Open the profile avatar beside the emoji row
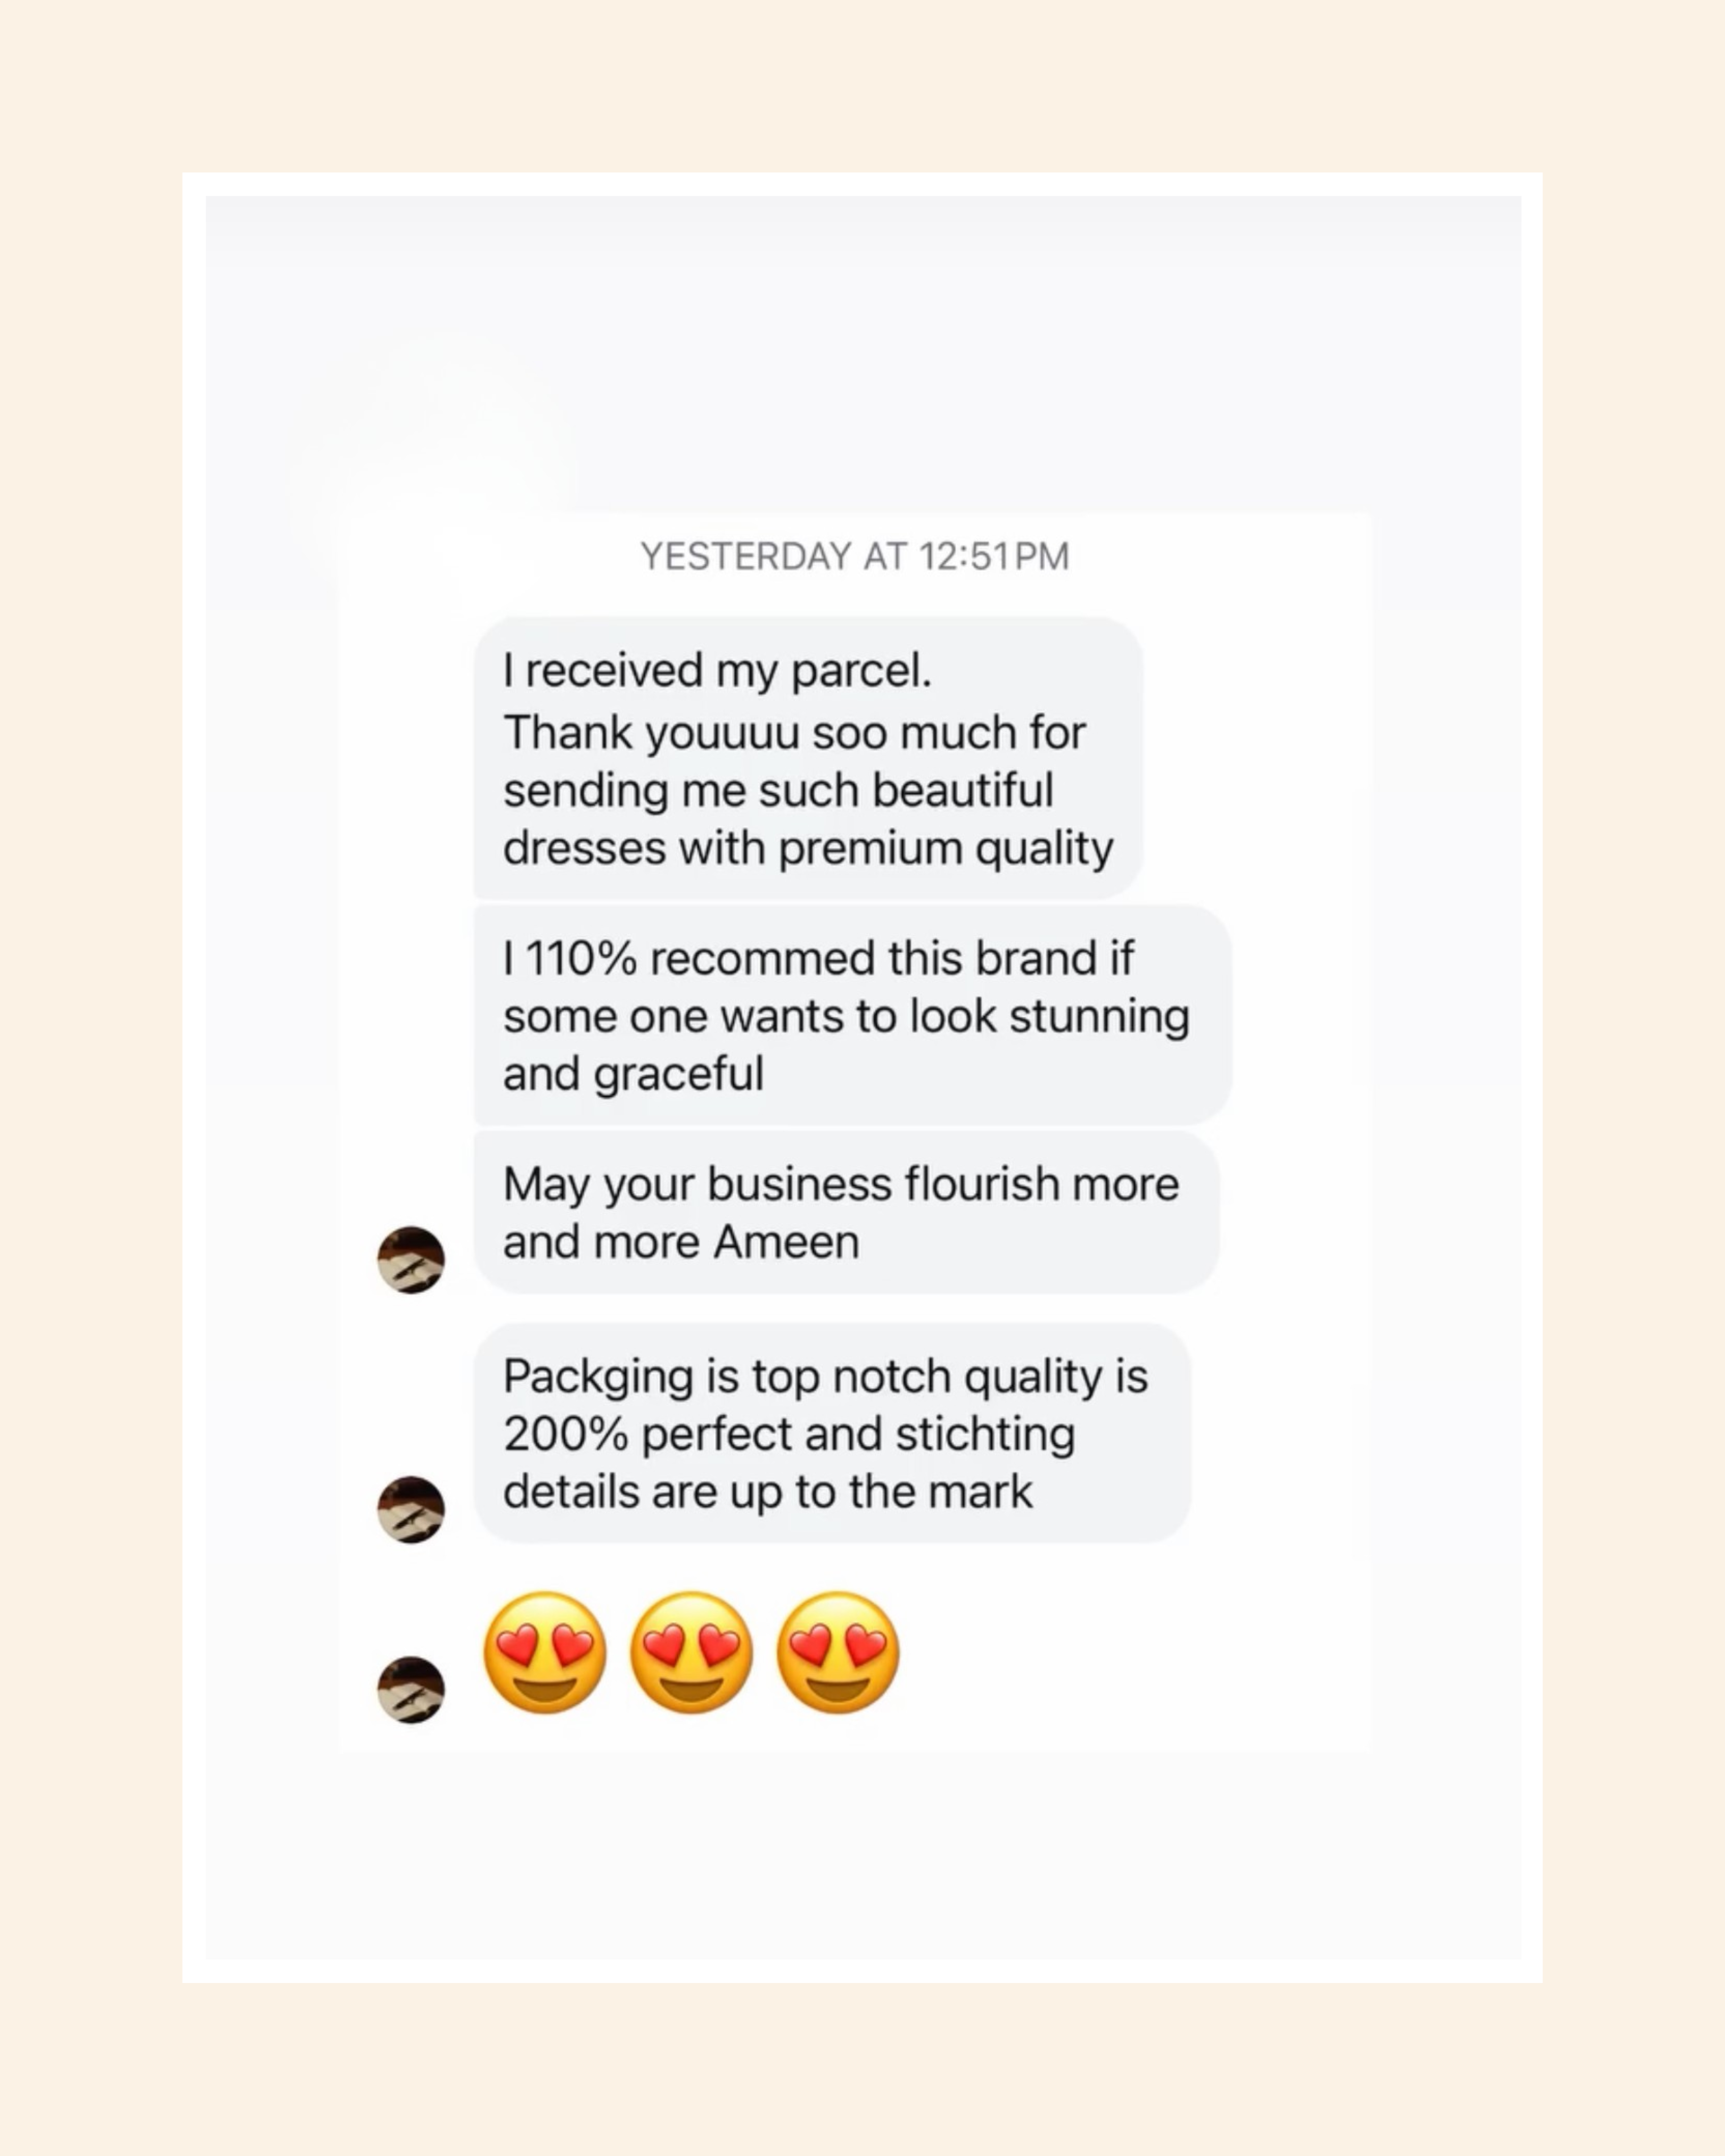Viewport: 1725px width, 2156px height. pos(411,1689)
